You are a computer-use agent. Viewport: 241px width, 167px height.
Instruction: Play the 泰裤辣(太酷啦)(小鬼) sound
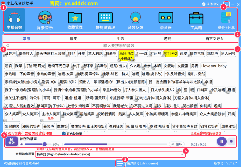[22, 82]
